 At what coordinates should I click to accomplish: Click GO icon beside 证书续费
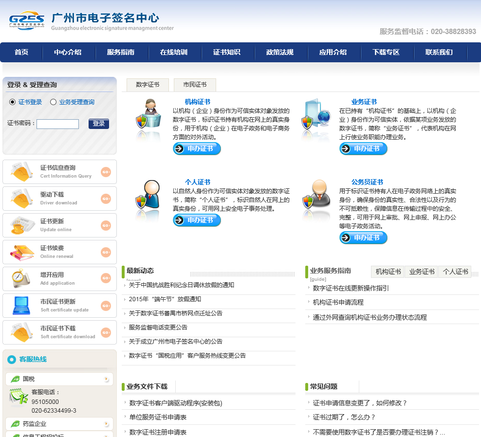tap(106, 252)
